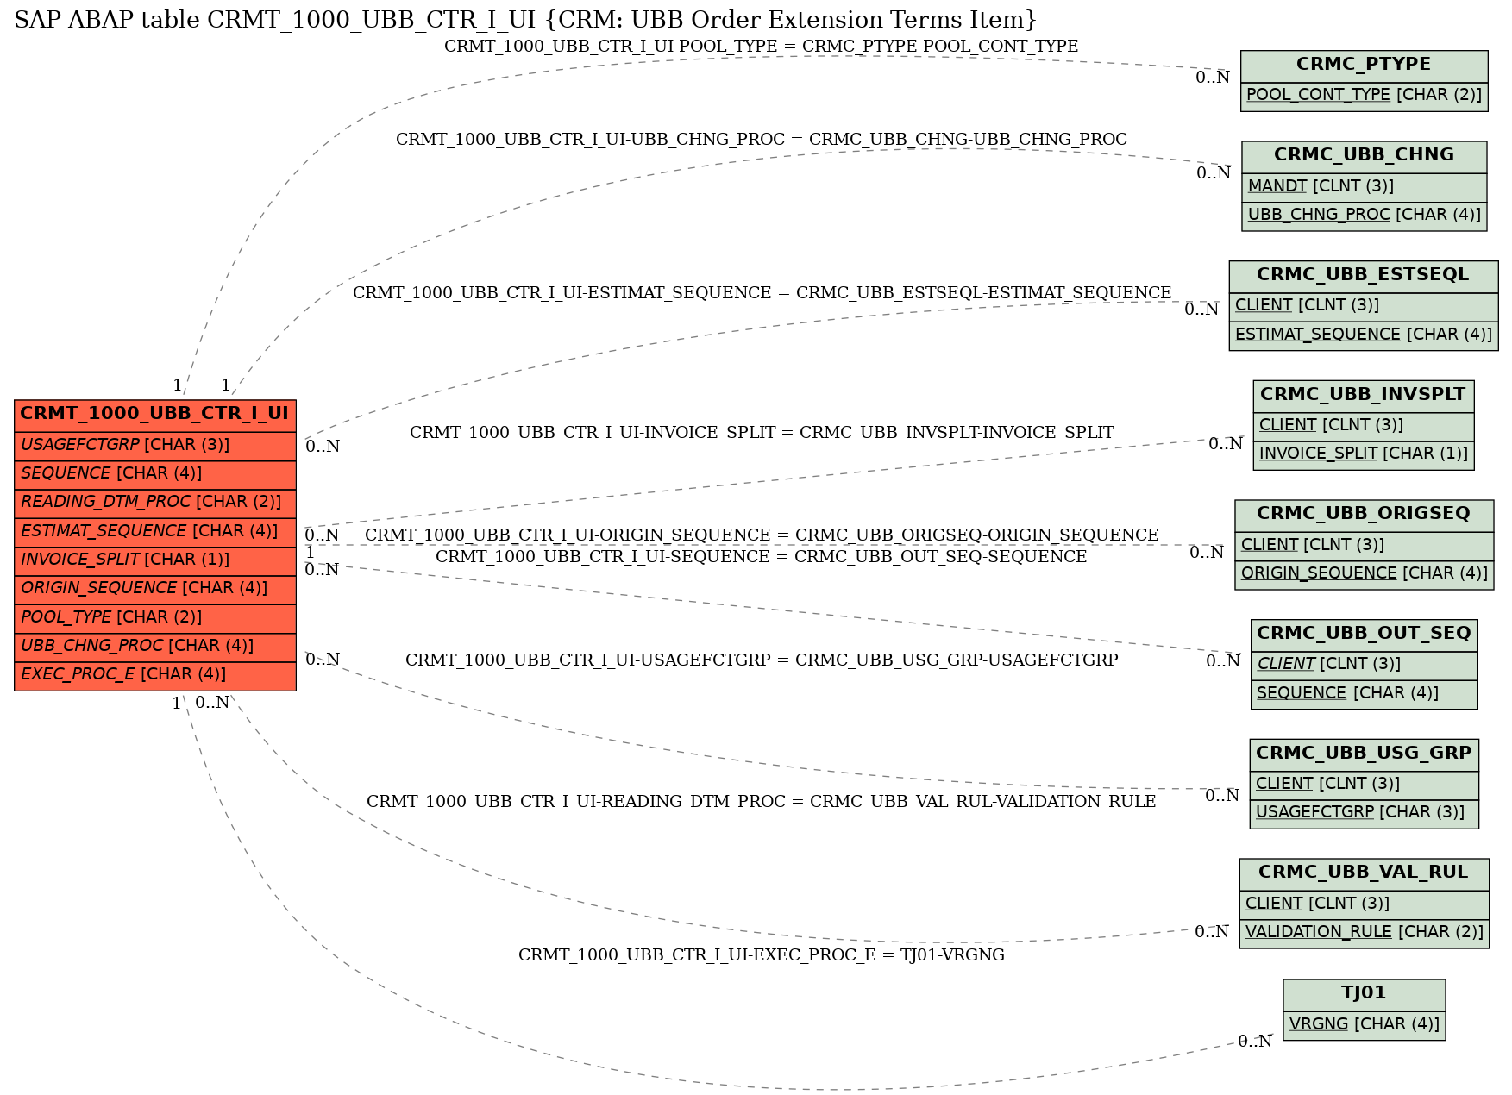
Task: Click CLIENT field in CRMC_UBB_ORIGSEQ
Action: 1364,546
